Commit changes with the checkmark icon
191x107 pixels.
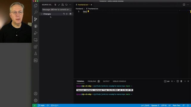click(59, 5)
